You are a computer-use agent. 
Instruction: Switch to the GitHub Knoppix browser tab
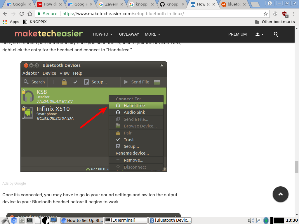coord(172,4)
